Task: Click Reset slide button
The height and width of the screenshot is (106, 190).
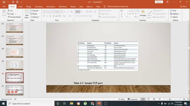Action: click(x=34, y=14)
